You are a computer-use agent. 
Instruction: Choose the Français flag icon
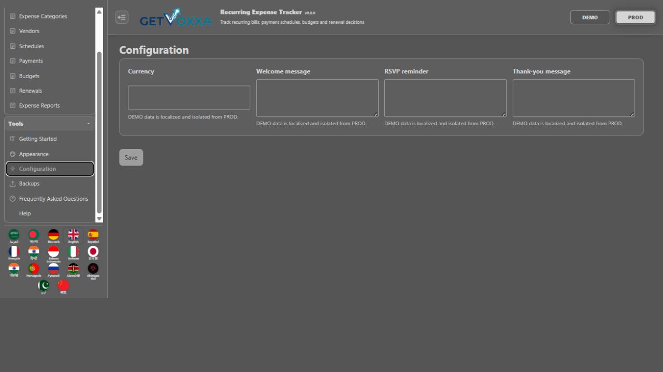(14, 253)
